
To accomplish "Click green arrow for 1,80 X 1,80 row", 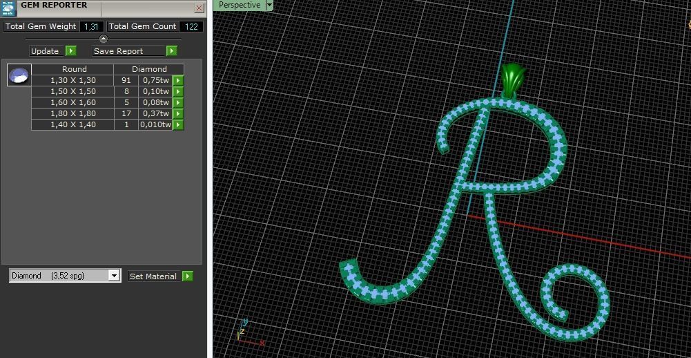I will (x=178, y=113).
